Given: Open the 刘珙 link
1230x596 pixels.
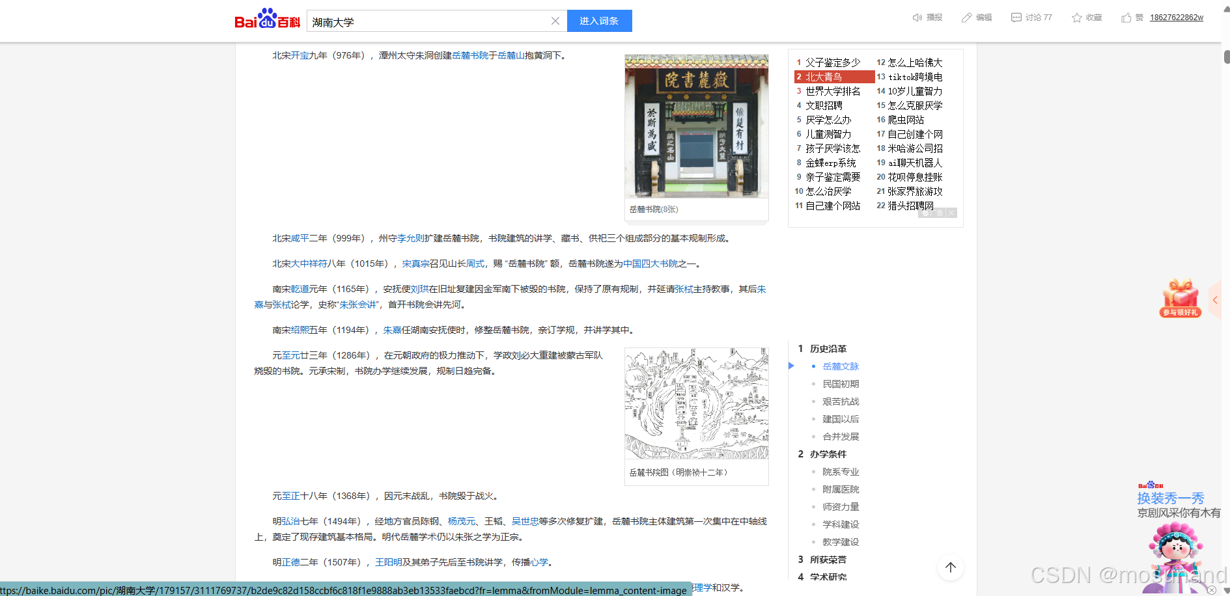Looking at the screenshot, I should point(419,290).
